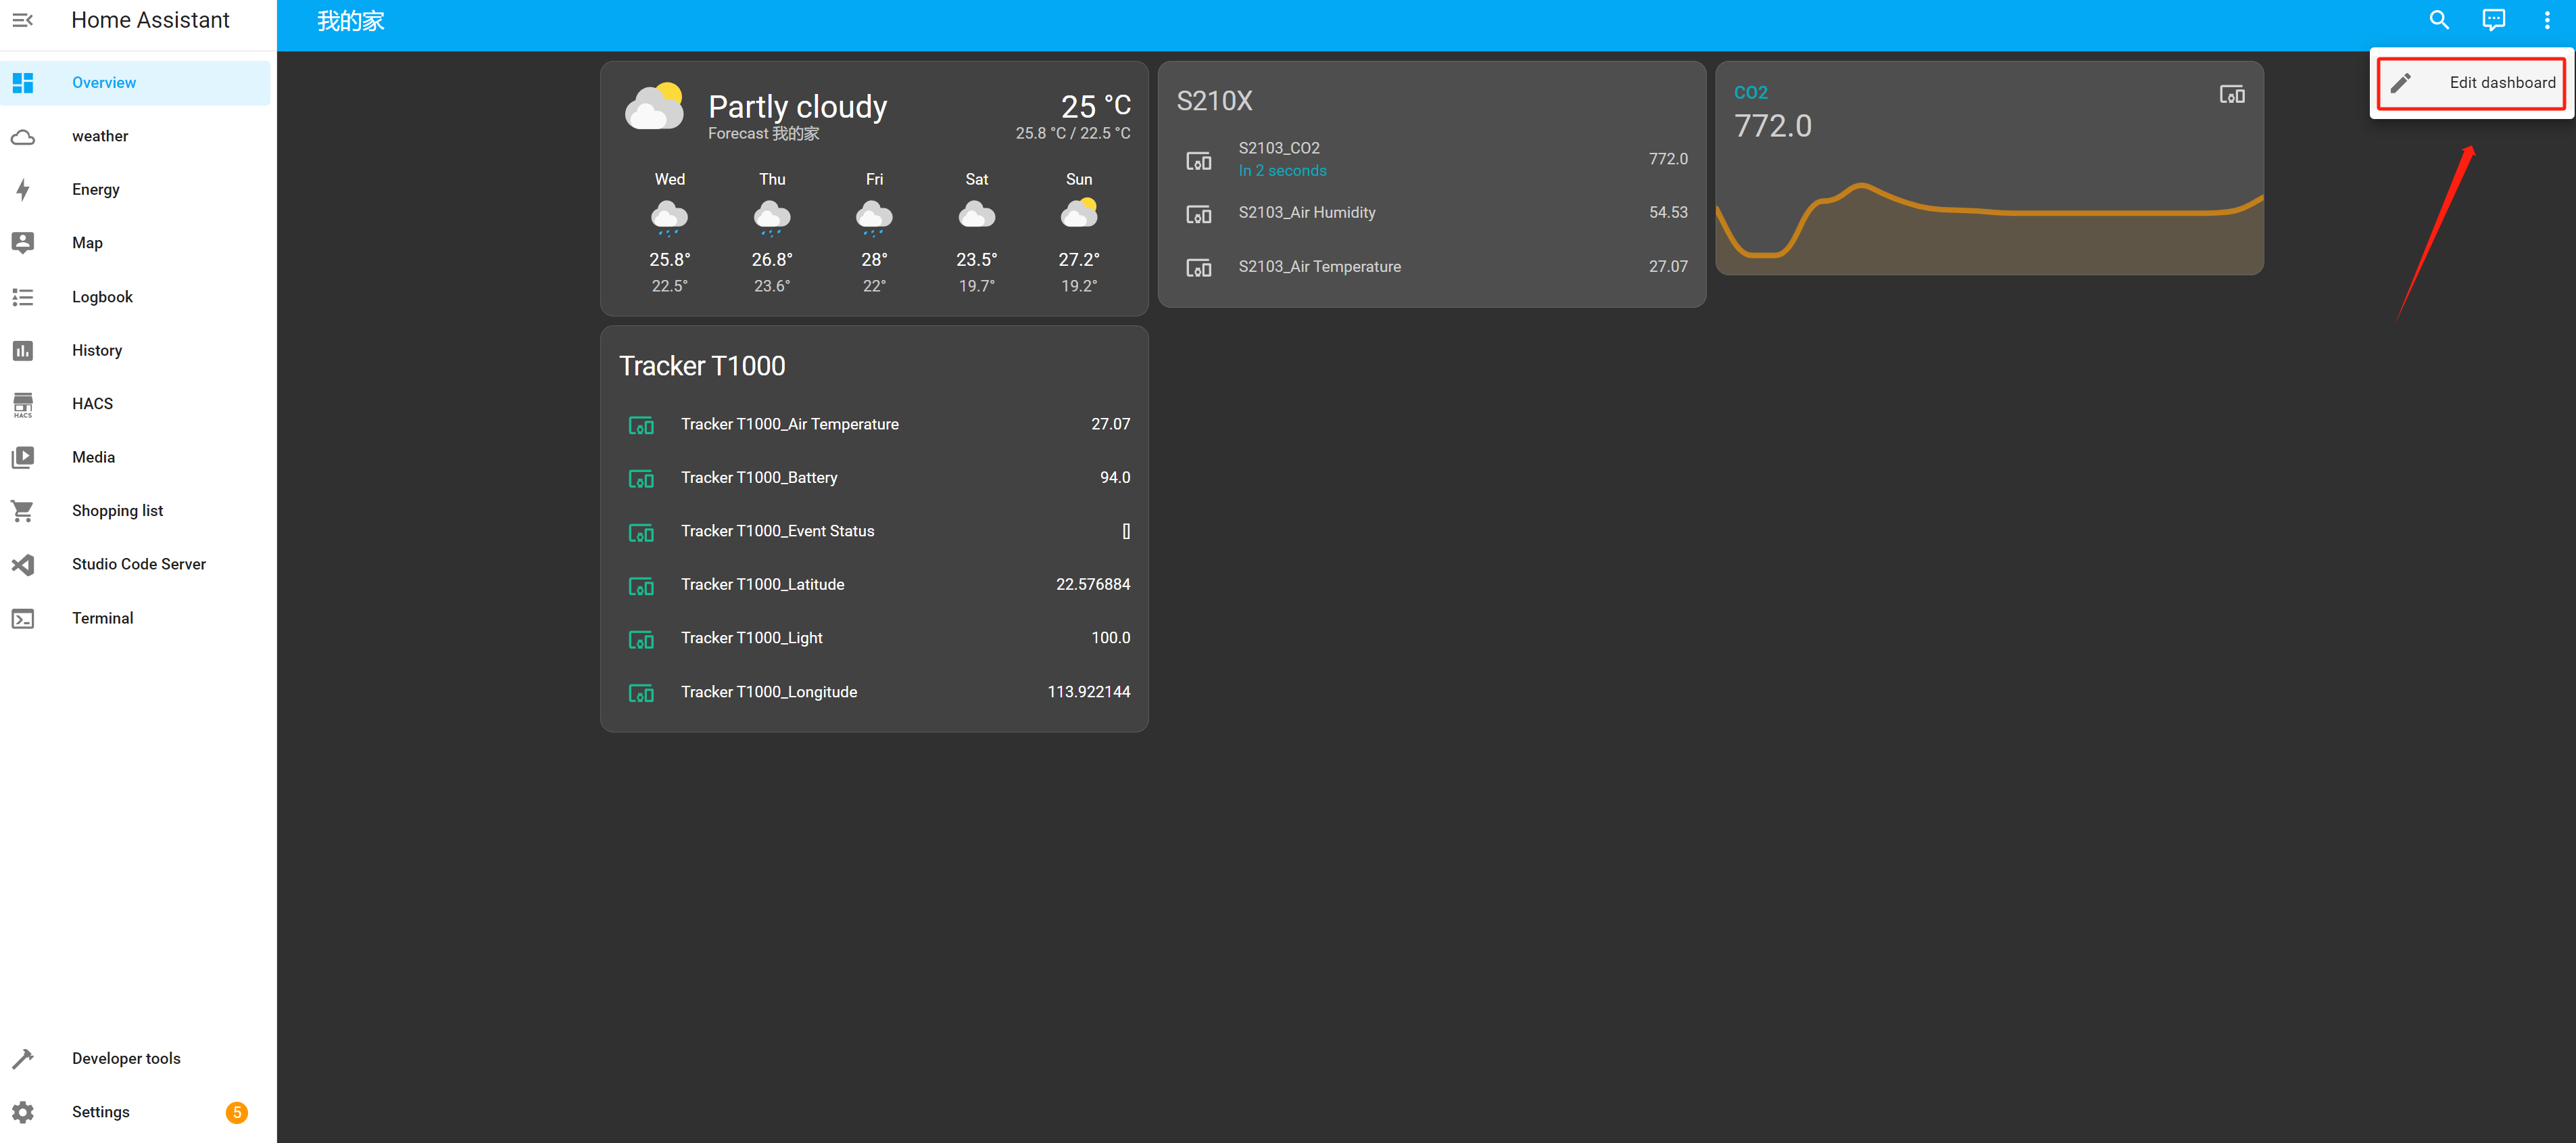Viewport: 2576px width, 1143px height.
Task: Click the Home Assistant sidebar title
Action: point(150,20)
